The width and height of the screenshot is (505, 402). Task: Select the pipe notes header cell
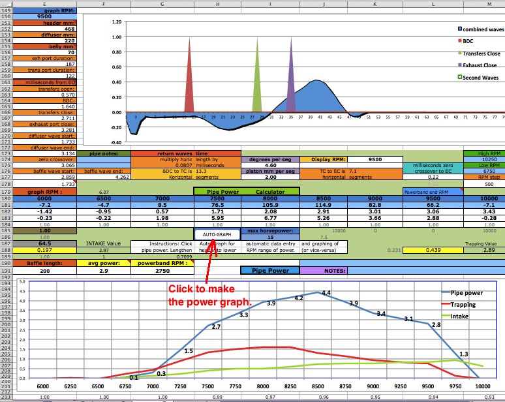(x=104, y=153)
